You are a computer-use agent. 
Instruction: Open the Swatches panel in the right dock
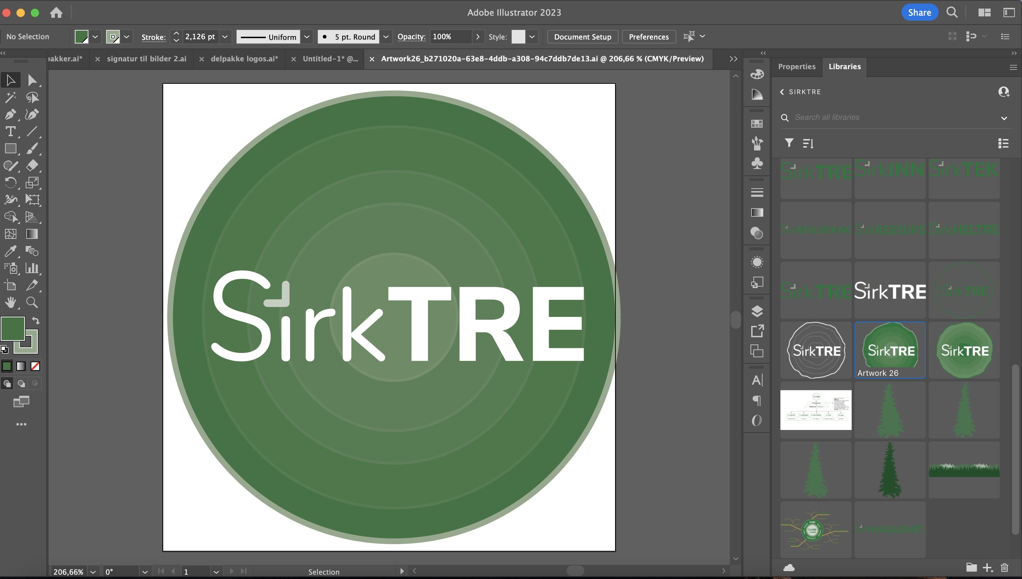click(x=757, y=123)
